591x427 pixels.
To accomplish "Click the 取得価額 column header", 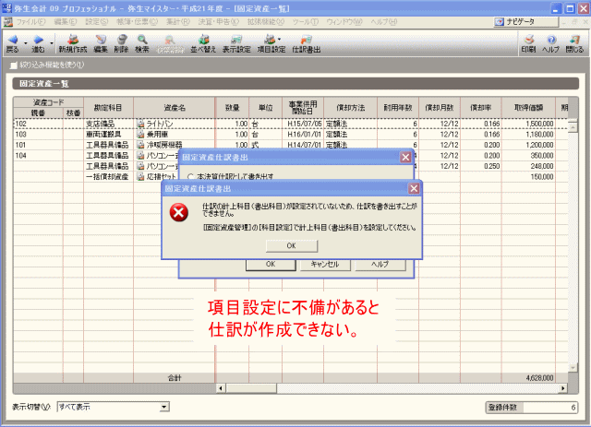I will [528, 108].
